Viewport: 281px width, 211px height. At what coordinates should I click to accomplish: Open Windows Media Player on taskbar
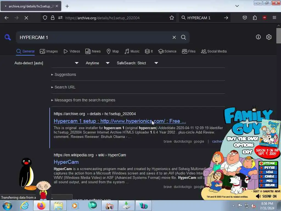click(75, 206)
